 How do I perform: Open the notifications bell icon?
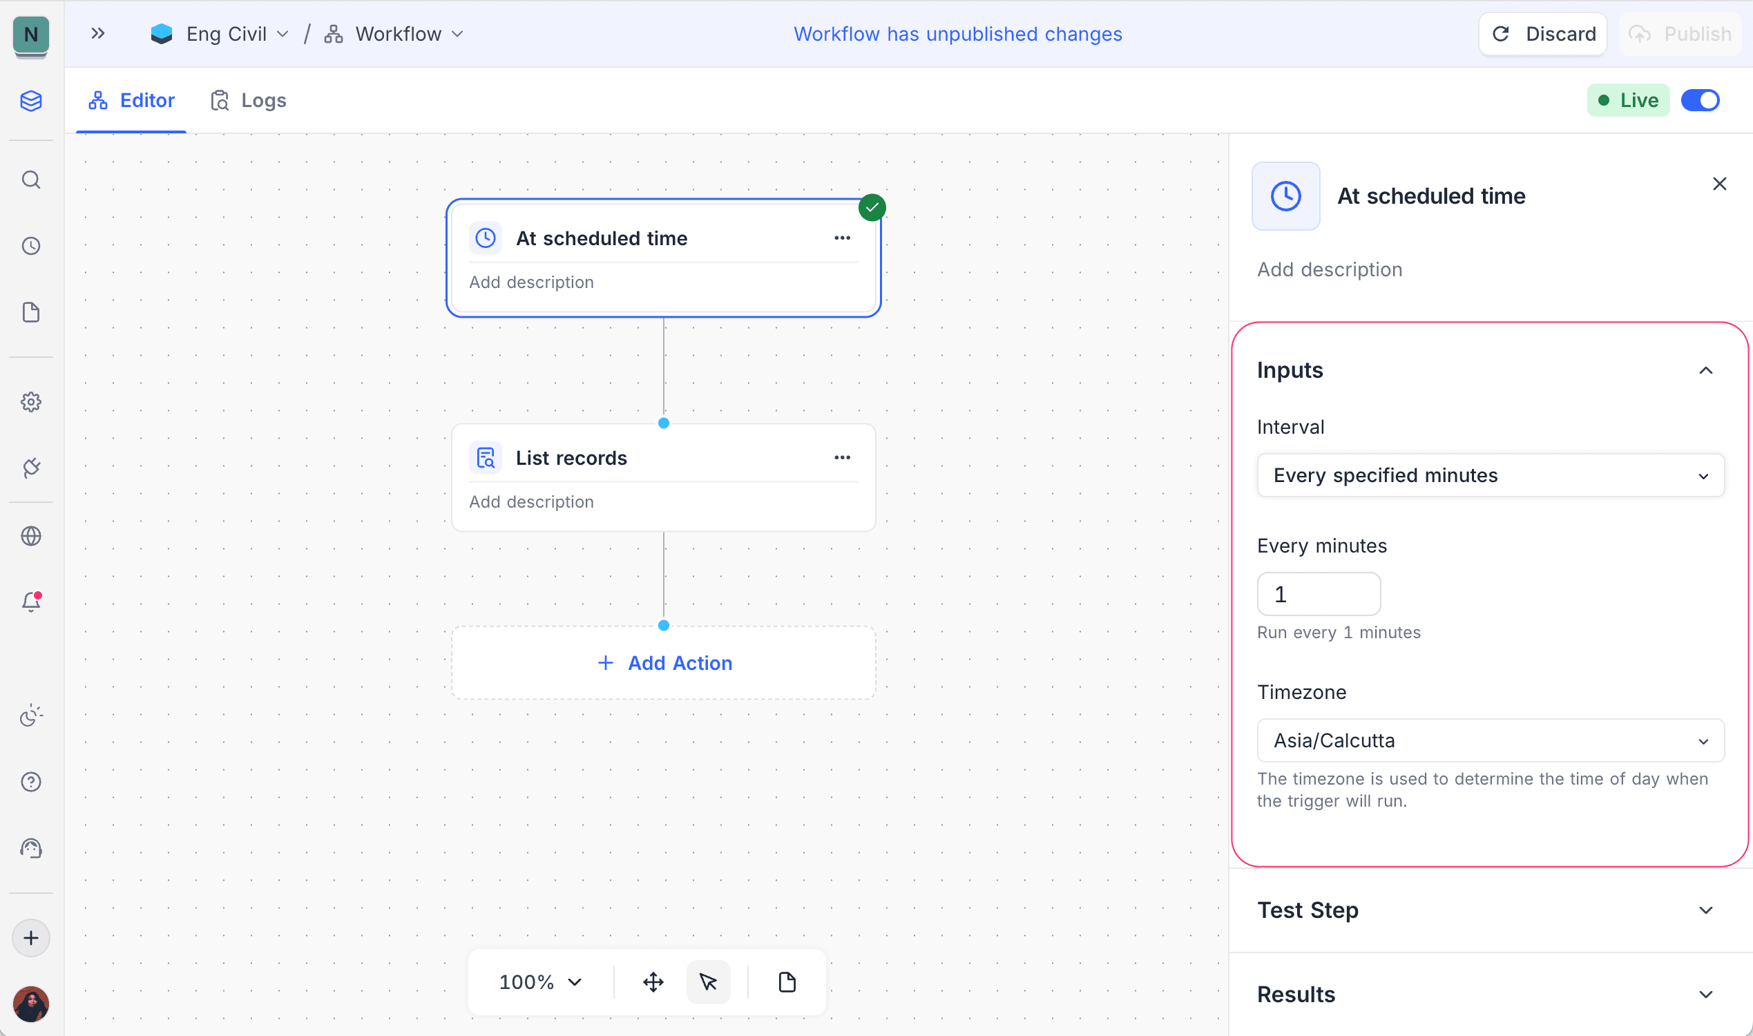[30, 602]
